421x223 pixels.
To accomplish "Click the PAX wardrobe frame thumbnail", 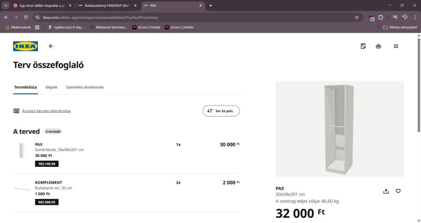I will point(22,151).
